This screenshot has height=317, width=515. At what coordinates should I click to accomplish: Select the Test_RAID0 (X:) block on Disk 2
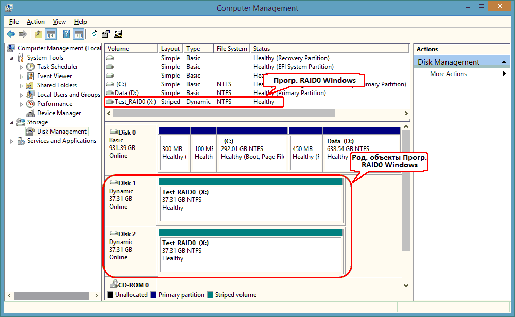coord(251,252)
